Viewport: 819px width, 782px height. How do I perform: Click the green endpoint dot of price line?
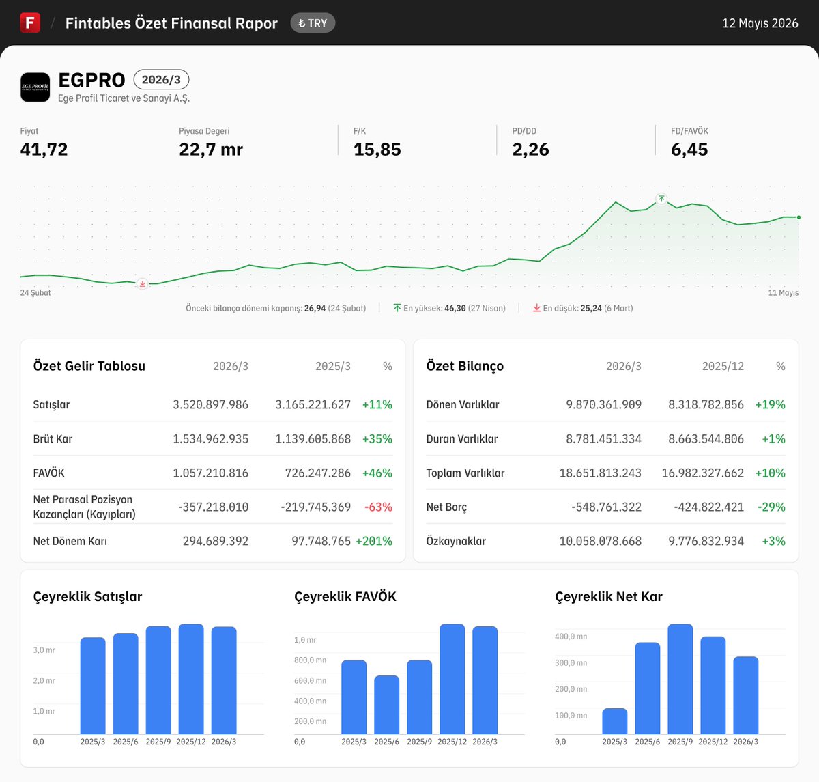(x=799, y=217)
